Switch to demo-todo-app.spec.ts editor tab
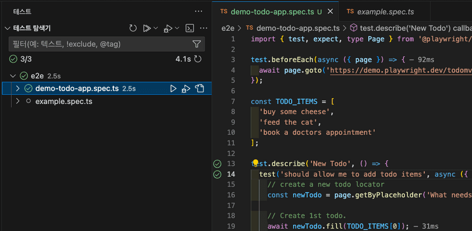The width and height of the screenshot is (472, 231). (275, 12)
